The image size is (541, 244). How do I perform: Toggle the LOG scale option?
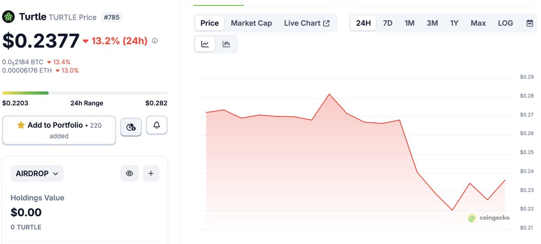pyautogui.click(x=505, y=23)
